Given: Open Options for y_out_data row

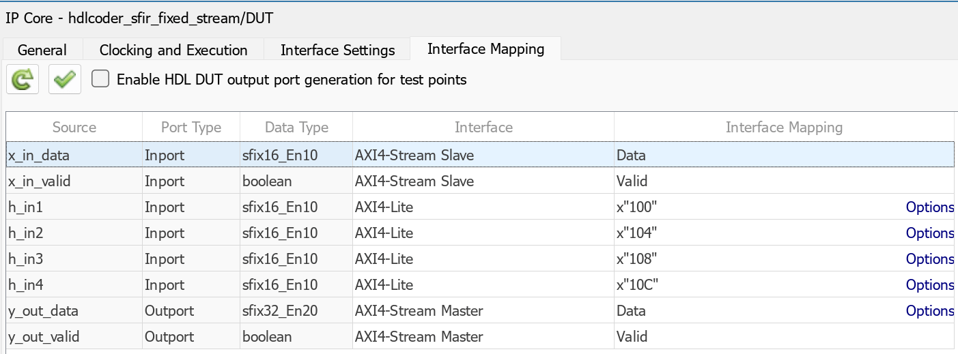Looking at the screenshot, I should coord(929,311).
